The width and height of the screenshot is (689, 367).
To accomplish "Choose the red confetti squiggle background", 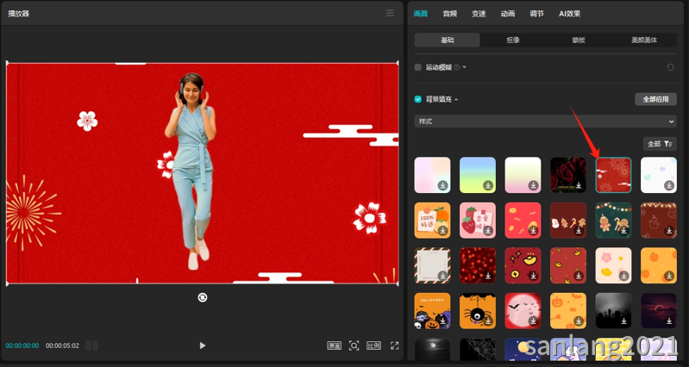I will point(523,220).
